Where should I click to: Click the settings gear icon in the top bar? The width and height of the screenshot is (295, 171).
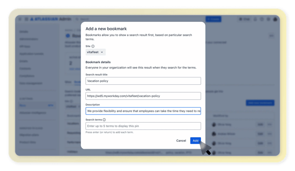268,19
